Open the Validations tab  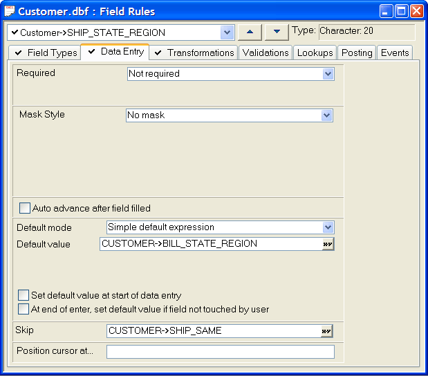[266, 53]
